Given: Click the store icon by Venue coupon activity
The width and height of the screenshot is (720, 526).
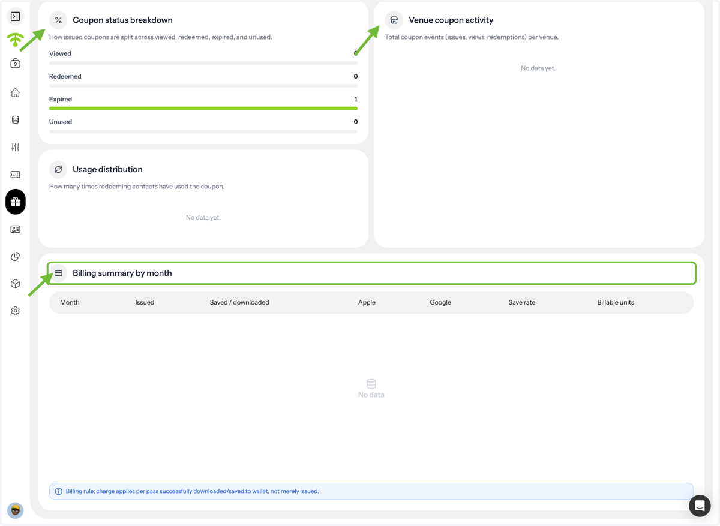Looking at the screenshot, I should [394, 20].
